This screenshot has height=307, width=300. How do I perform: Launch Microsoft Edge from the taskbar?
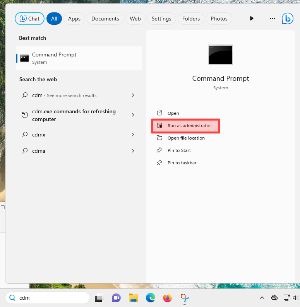[x=151, y=298]
